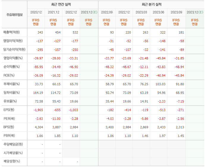Click the 2023.09 quarterly column header

point(176,12)
